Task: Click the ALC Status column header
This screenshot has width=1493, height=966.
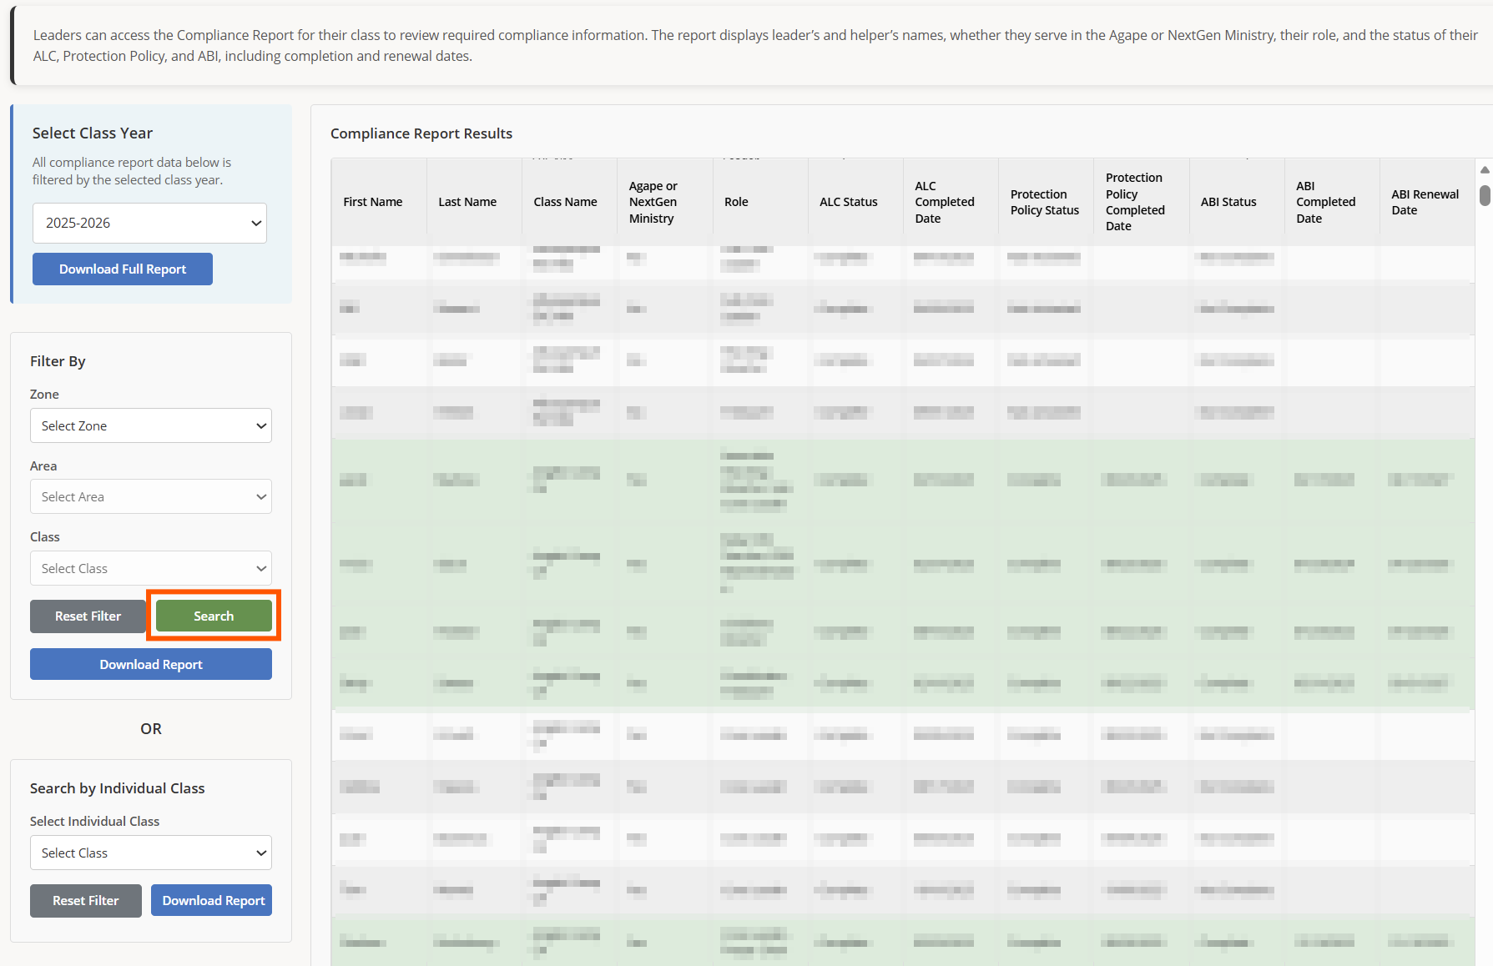Action: [x=849, y=202]
